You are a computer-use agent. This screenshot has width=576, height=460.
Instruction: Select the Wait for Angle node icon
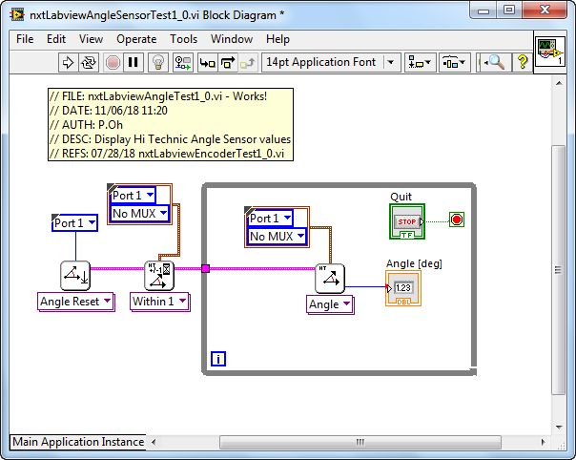159,276
